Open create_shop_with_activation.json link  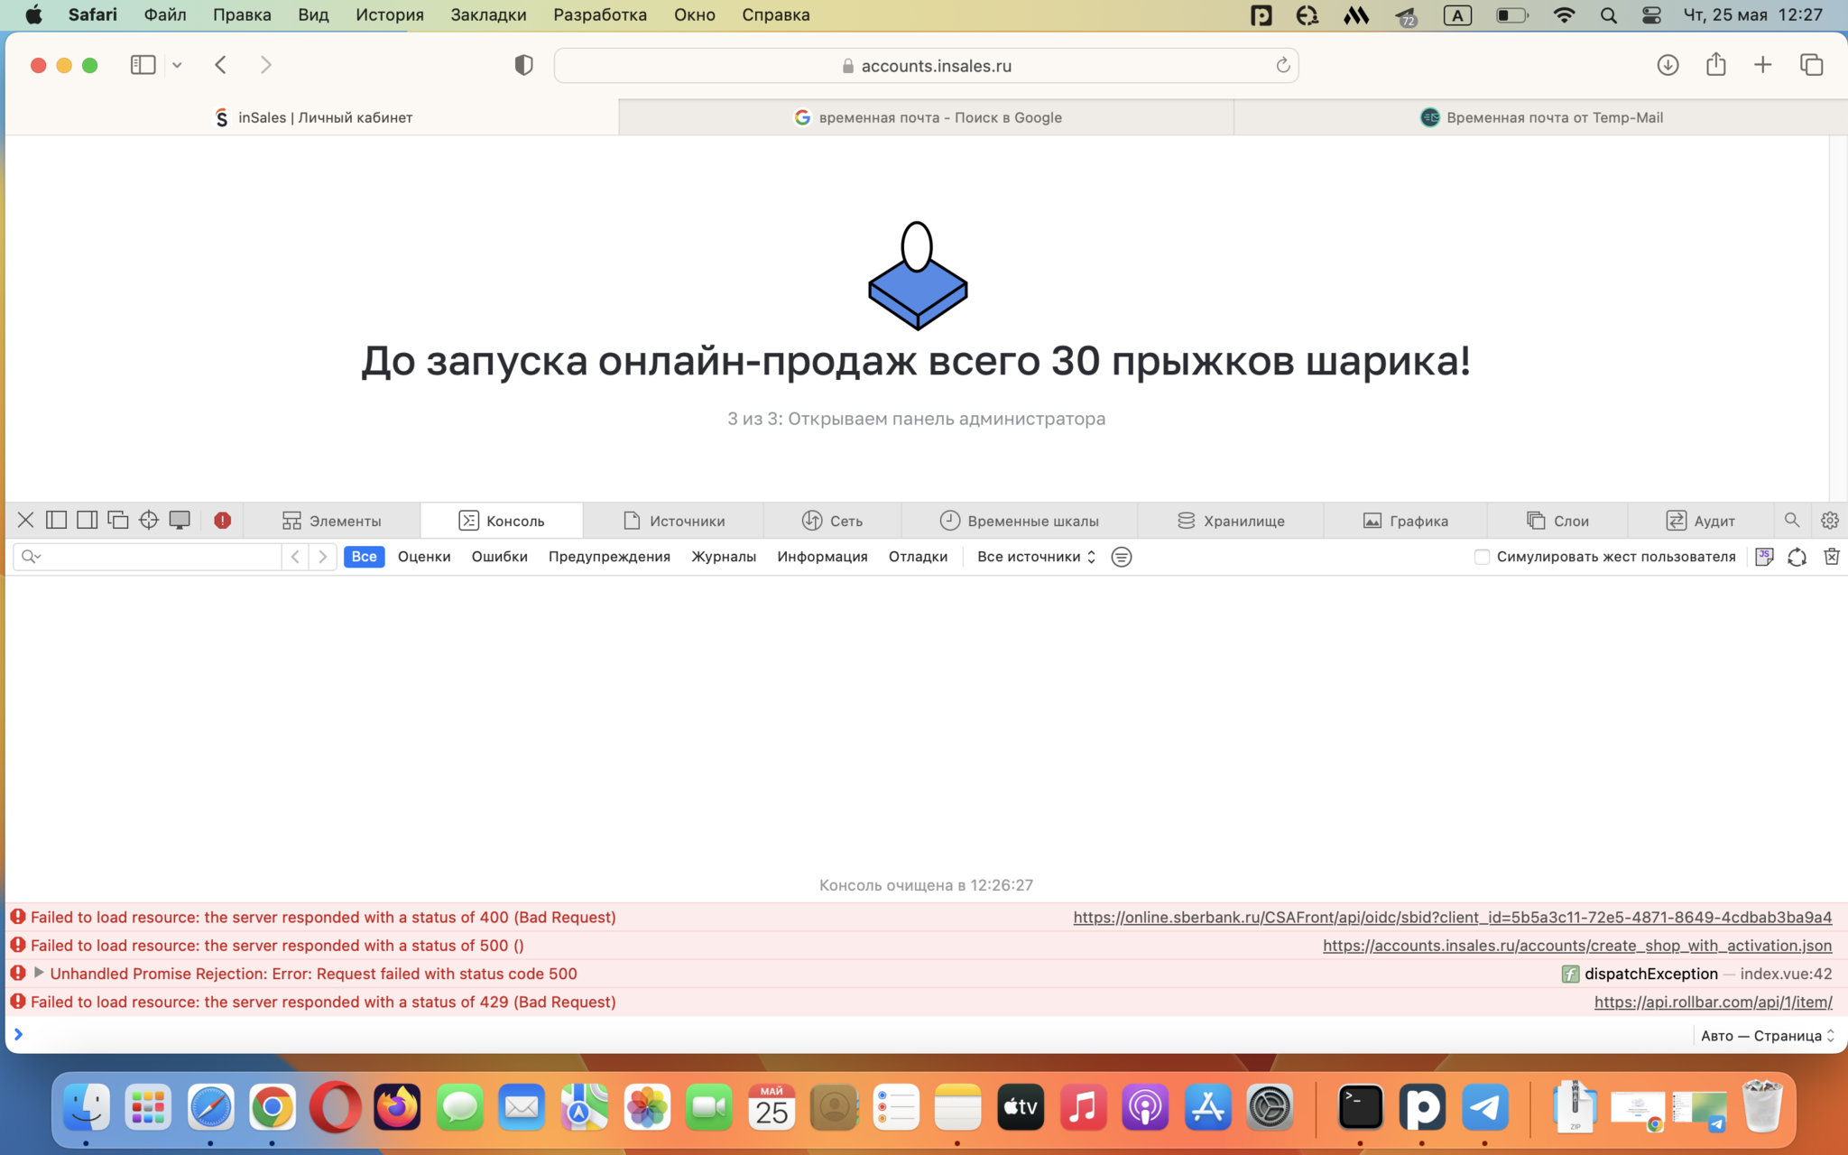(x=1576, y=945)
